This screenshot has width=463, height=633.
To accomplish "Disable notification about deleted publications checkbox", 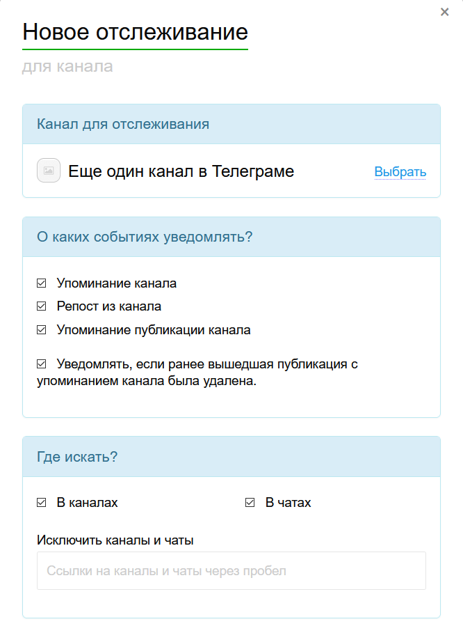I will coord(42,364).
